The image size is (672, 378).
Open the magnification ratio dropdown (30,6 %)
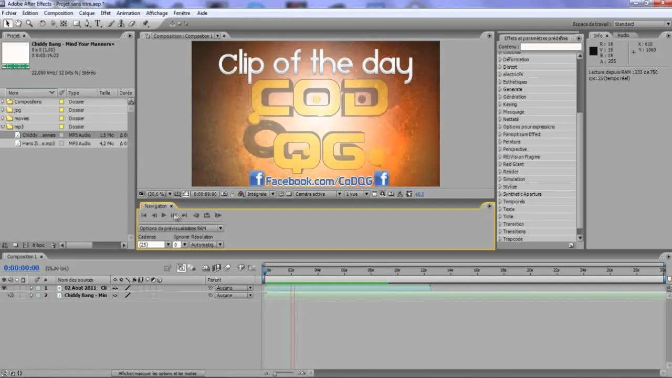click(x=160, y=194)
